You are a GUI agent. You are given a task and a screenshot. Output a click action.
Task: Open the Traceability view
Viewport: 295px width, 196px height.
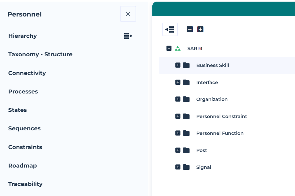(x=26, y=184)
